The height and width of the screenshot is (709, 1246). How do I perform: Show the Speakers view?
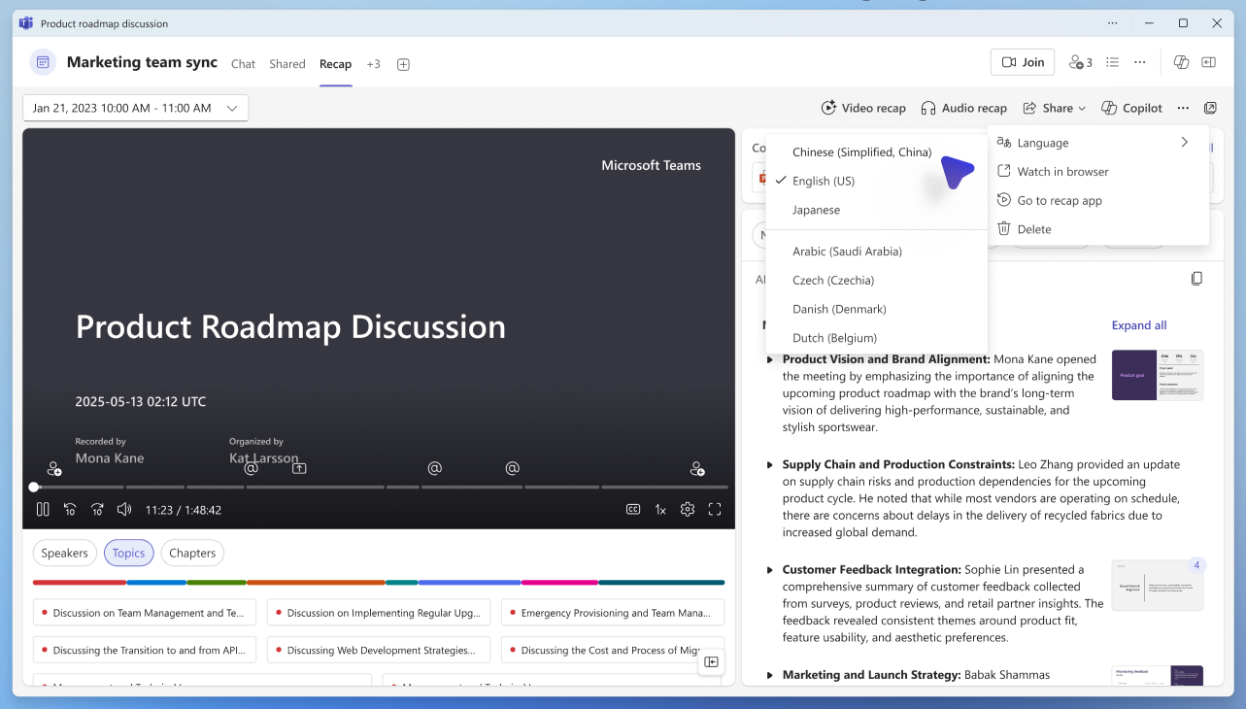(65, 553)
